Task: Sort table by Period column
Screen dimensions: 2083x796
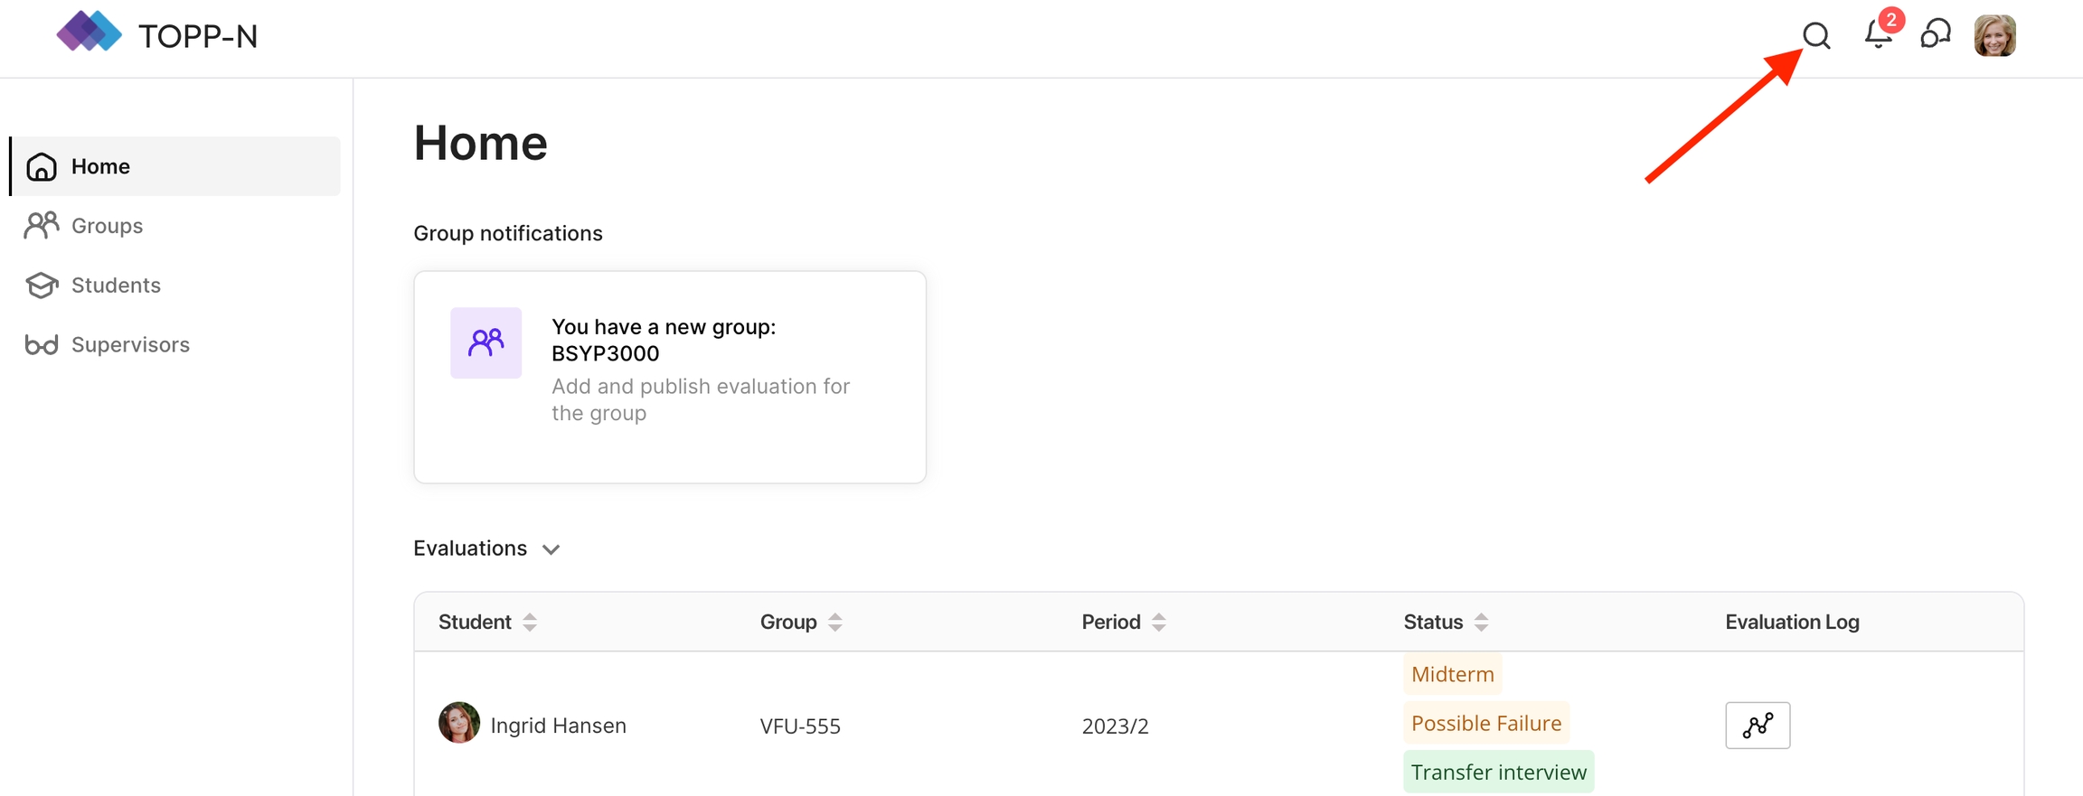Action: pyautogui.click(x=1158, y=622)
